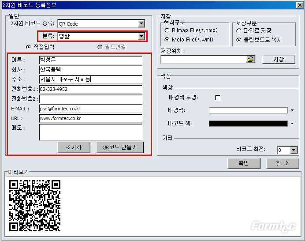Close the 2차원 바코드 등록정보 dialog
This screenshot has height=241, width=305.
tap(300, 5)
